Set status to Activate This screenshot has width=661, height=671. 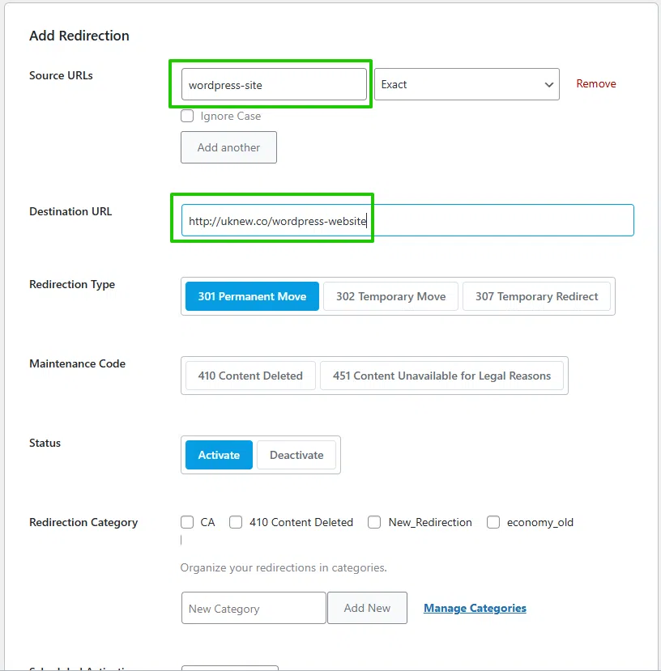coord(219,455)
